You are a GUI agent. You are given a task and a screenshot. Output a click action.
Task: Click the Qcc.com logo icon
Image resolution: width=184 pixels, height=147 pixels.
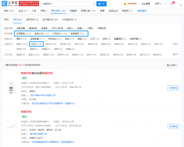click(x=4, y=4)
